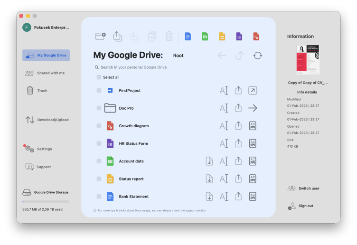Open Download/Upload section
Screen dimensions: 357x245
47,120
